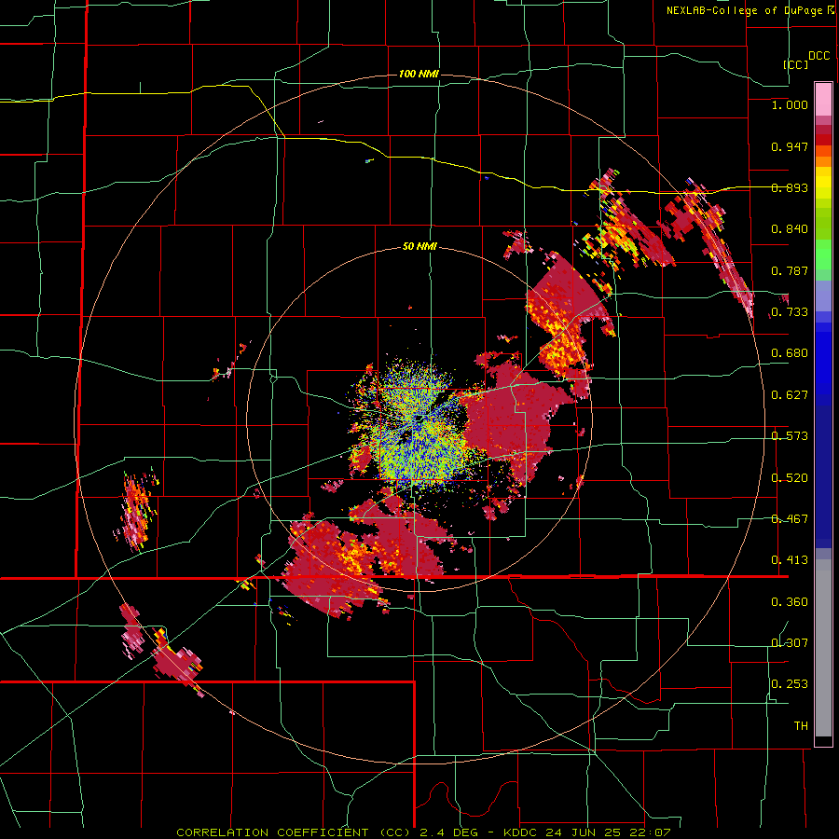Pick the light pink top color bar segment
This screenshot has width=839, height=839.
pyautogui.click(x=823, y=100)
